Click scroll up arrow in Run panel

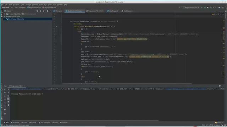pos(8,89)
